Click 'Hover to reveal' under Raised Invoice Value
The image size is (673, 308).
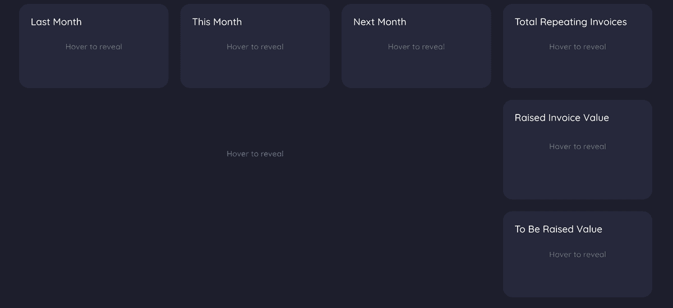578,146
